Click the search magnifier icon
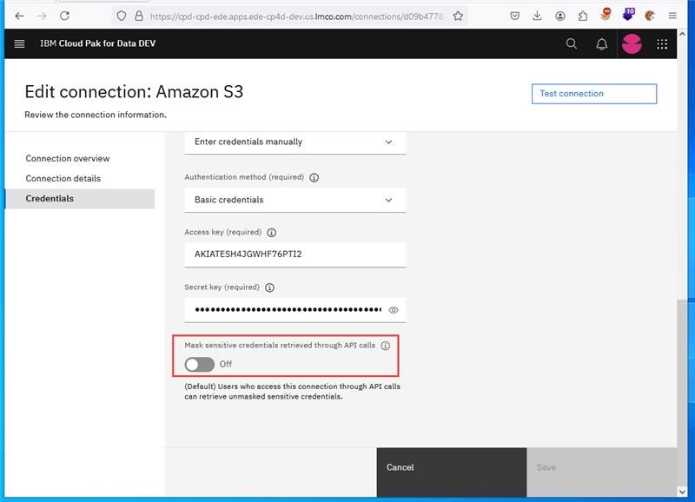695x502 pixels. 572,44
